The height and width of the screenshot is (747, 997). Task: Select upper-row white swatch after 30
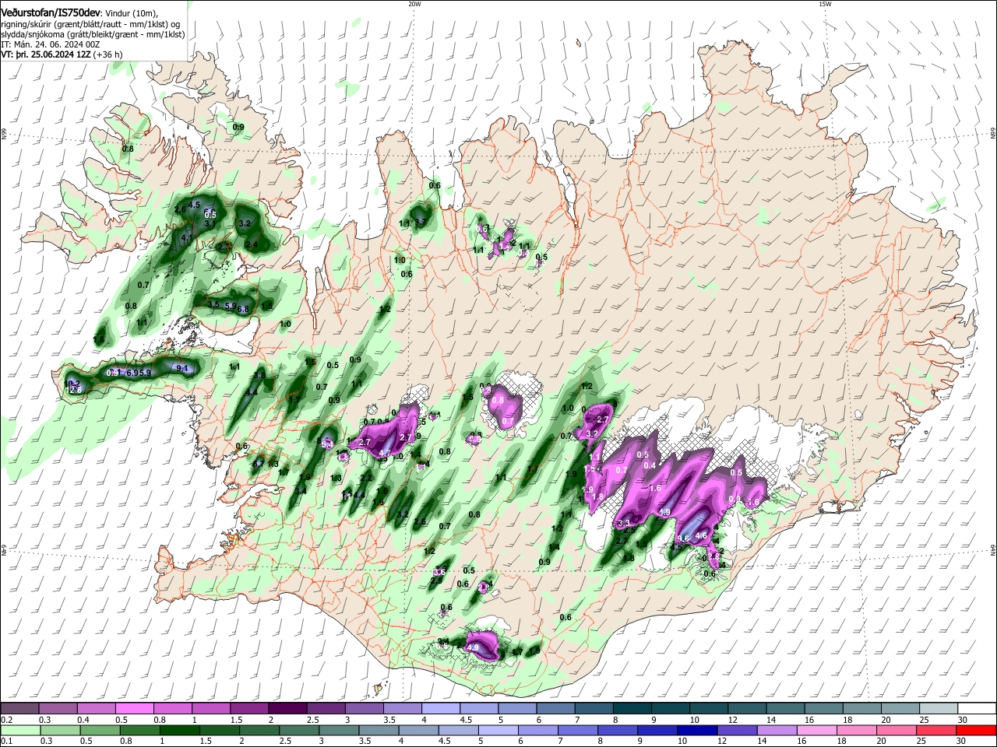click(x=978, y=709)
